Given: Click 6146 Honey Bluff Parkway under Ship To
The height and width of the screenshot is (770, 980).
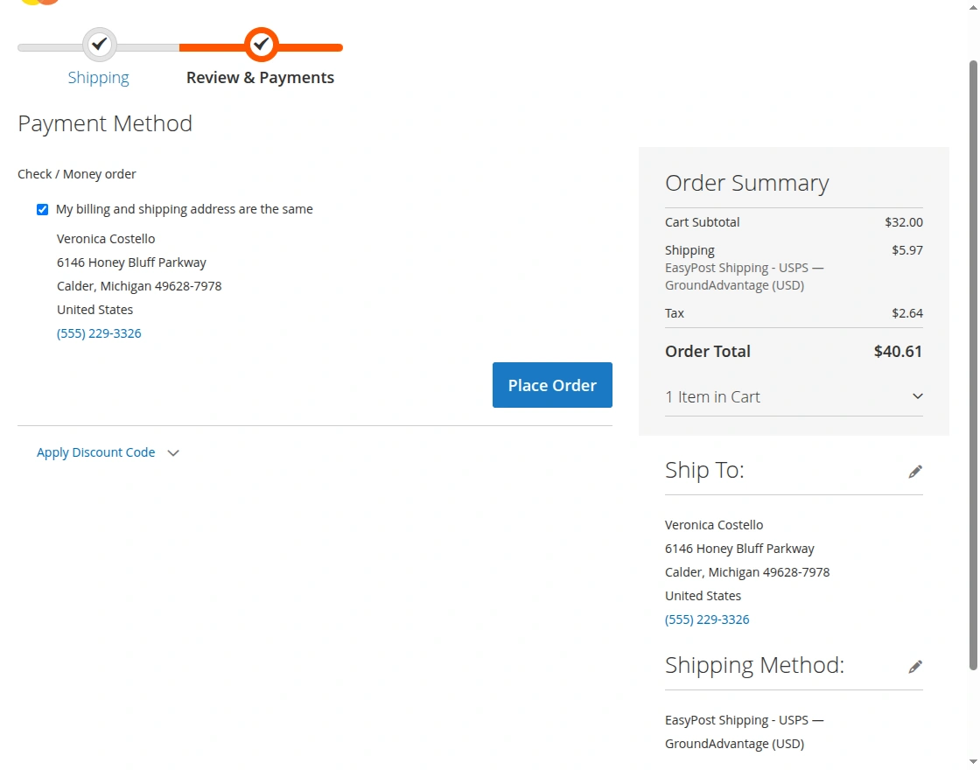Looking at the screenshot, I should pyautogui.click(x=739, y=549).
